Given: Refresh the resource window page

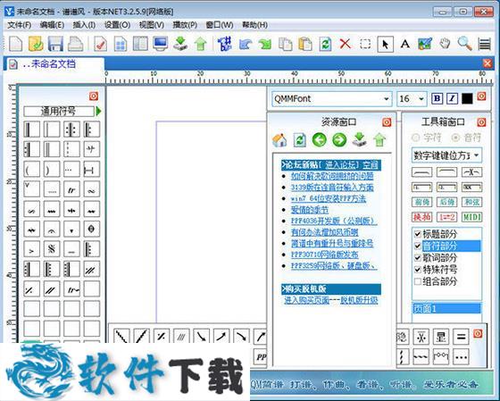Looking at the screenshot, I should tap(300, 140).
